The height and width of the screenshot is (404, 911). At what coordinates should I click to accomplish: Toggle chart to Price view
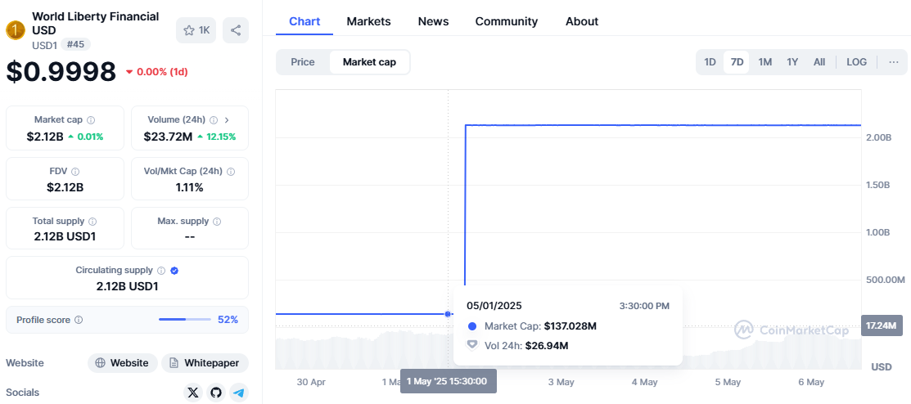point(303,62)
